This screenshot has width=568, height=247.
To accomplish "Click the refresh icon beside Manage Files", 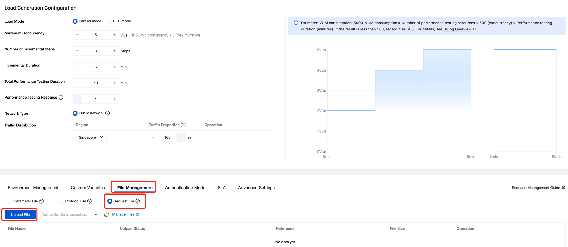I will (x=107, y=215).
